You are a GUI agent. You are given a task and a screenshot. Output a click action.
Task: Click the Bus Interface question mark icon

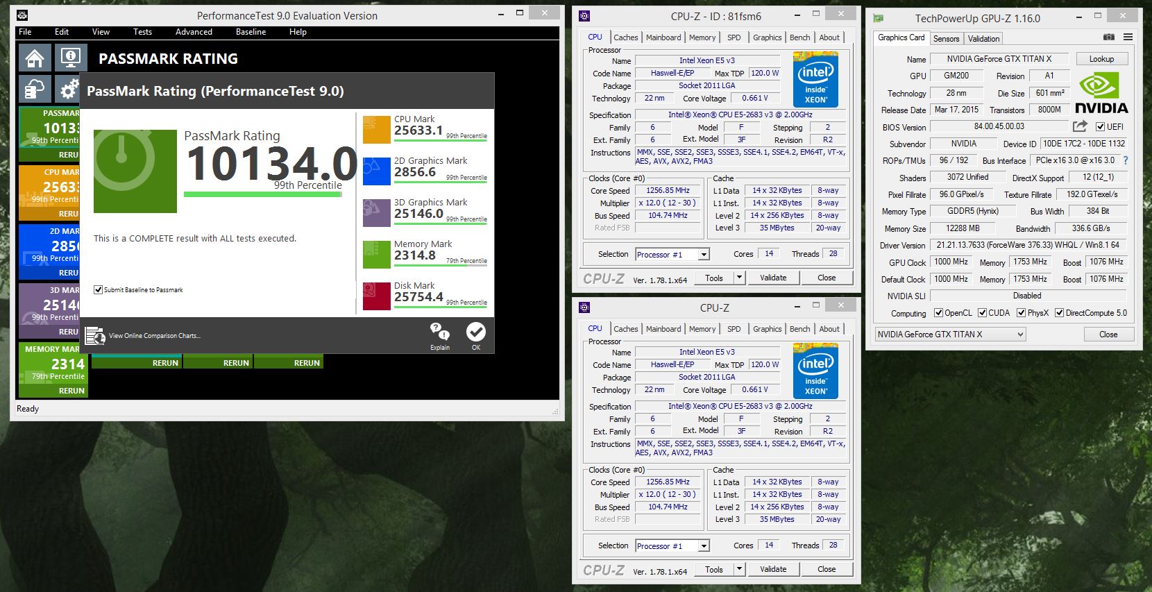click(1126, 160)
